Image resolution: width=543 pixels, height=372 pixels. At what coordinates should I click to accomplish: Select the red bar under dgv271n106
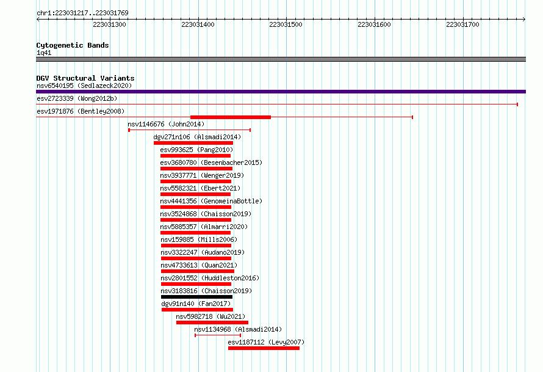coord(193,143)
